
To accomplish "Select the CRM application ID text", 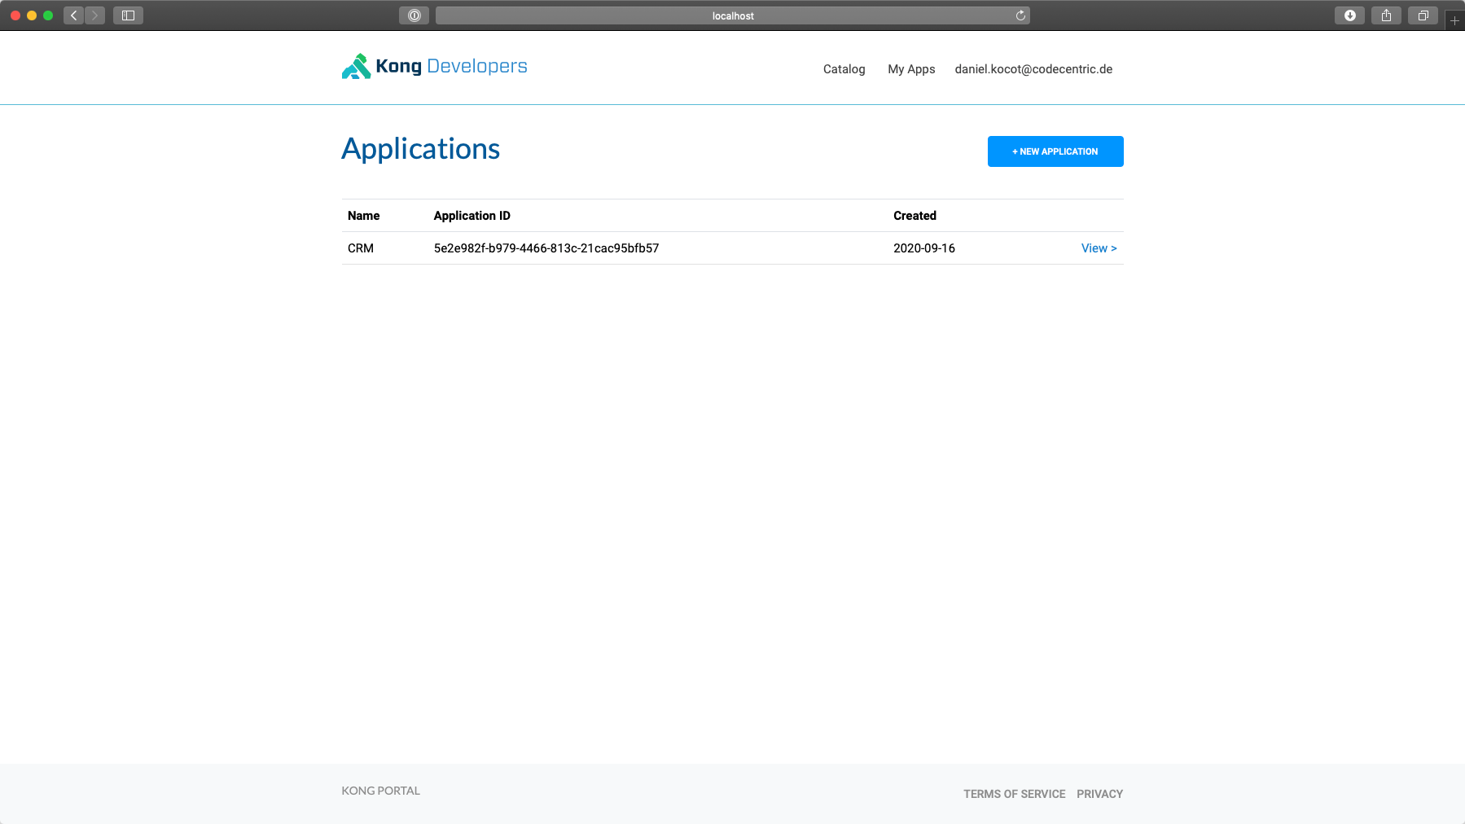I will coord(546,248).
